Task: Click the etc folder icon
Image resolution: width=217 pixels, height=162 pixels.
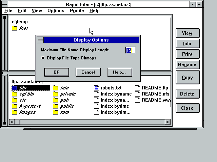Action: click(x=14, y=100)
